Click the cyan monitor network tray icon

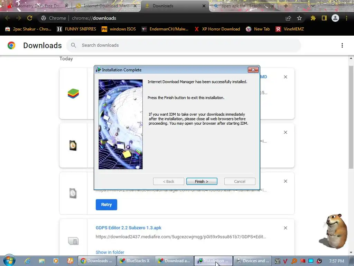[x=311, y=261]
